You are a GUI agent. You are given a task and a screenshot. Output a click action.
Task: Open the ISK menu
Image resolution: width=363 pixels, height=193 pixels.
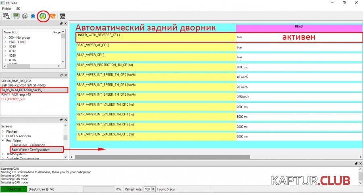[x=18, y=8]
